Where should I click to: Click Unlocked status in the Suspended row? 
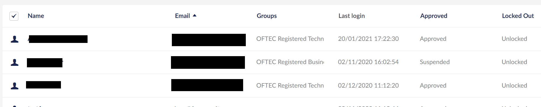tap(514, 62)
